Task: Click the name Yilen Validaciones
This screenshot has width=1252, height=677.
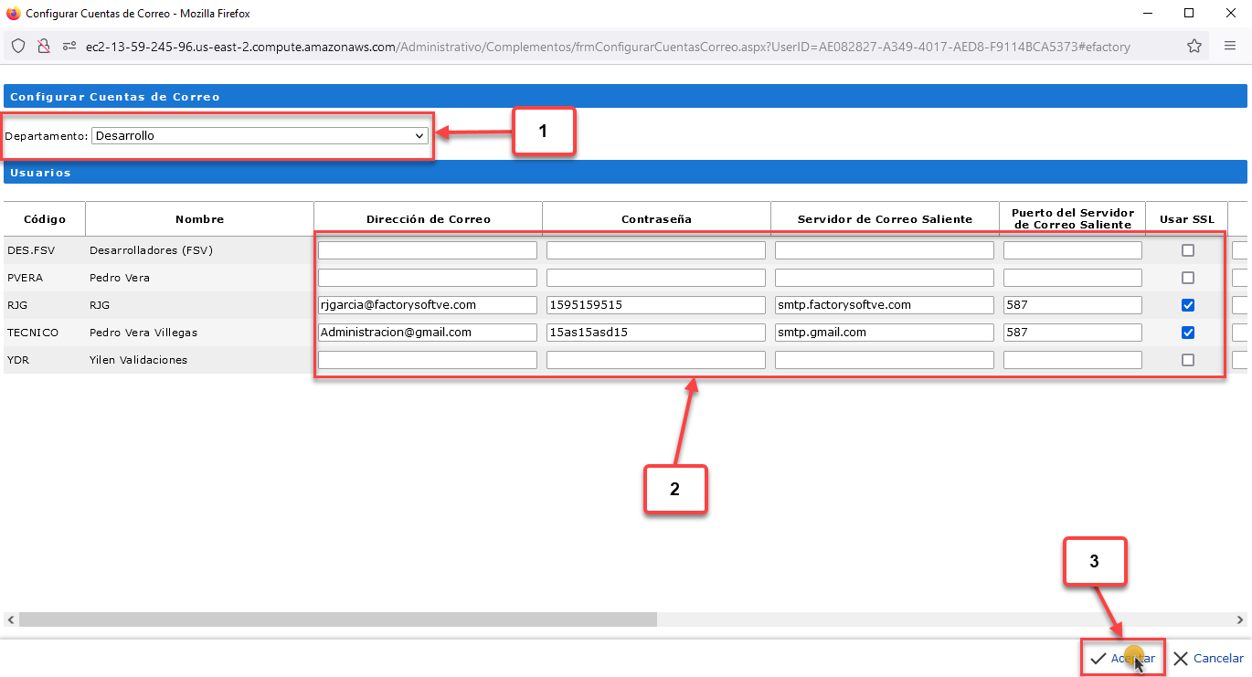Action: (139, 360)
